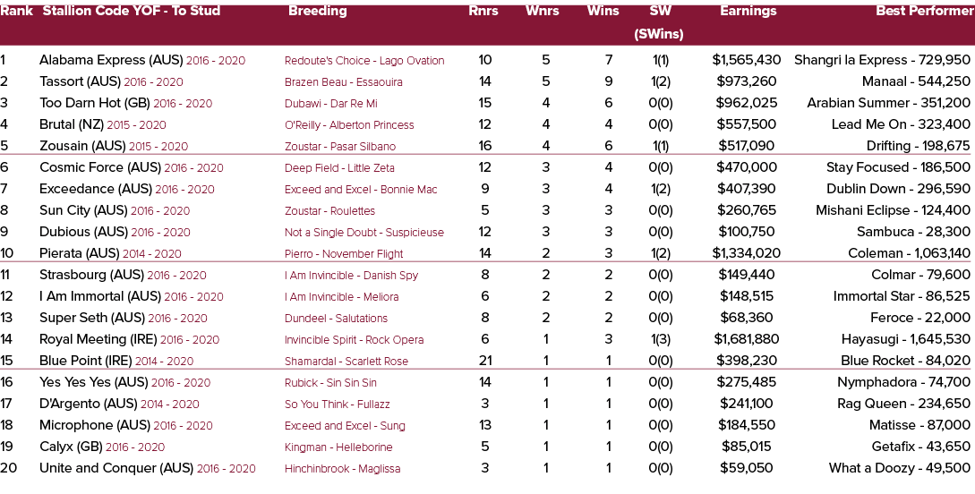Select stallion Royal Meeting (IRE)

(x=98, y=339)
